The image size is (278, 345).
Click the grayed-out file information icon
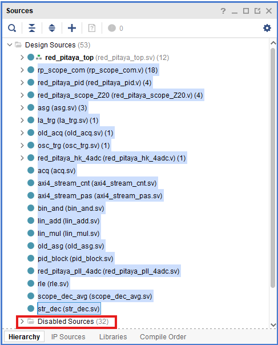point(92,28)
